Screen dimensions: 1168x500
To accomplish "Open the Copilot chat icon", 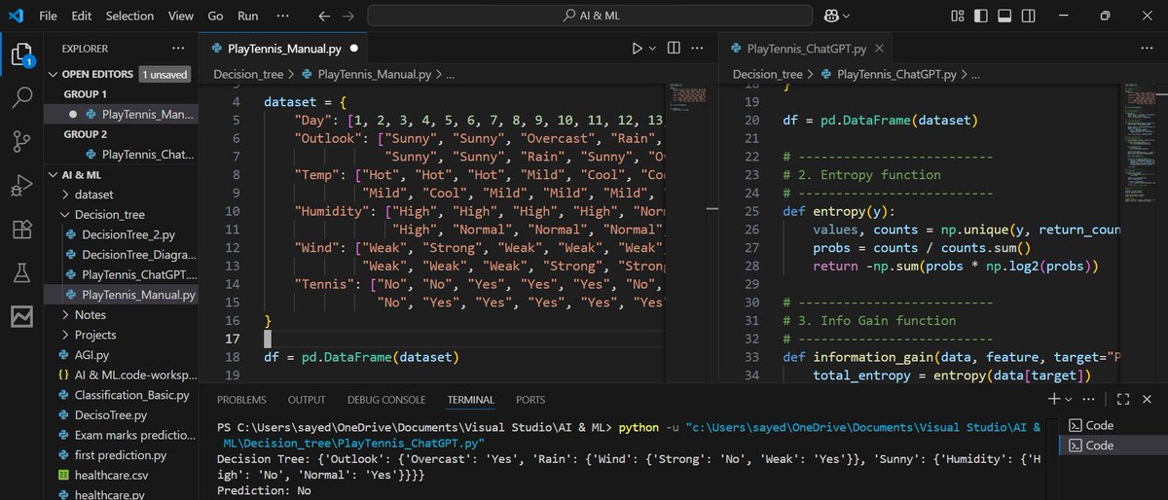I will [x=833, y=16].
